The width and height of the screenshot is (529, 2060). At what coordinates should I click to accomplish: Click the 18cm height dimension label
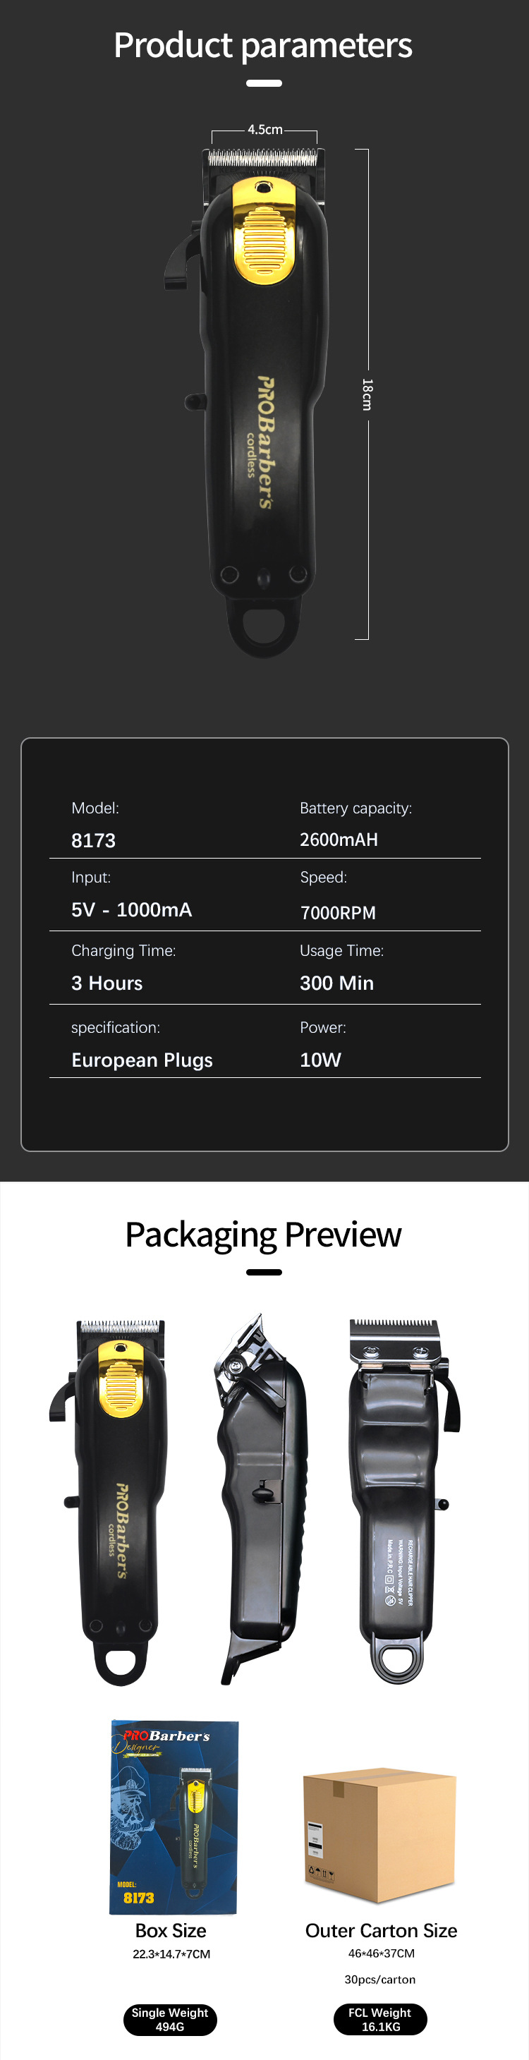pyautogui.click(x=367, y=394)
